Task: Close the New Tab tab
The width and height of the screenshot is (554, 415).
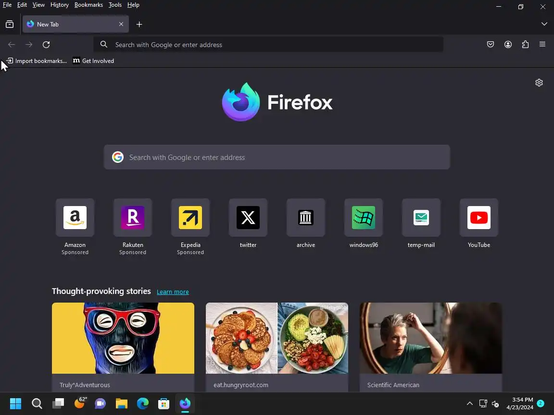Action: pos(121,24)
